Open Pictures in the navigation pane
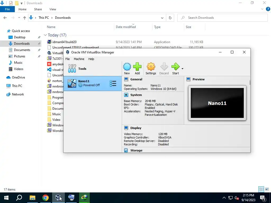The height and width of the screenshot is (203, 271). pyautogui.click(x=19, y=56)
